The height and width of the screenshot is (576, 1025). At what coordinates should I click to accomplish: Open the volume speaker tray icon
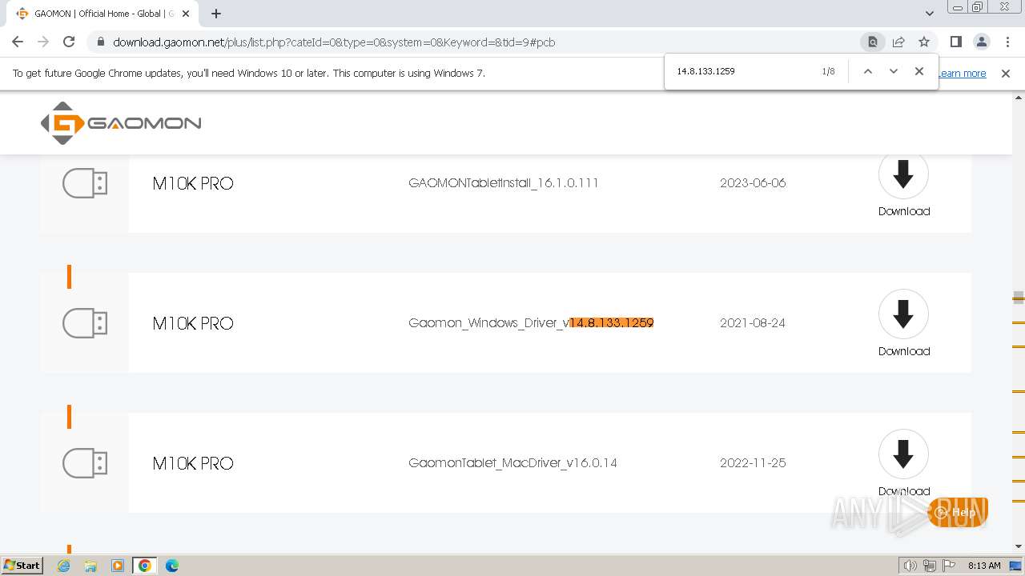pyautogui.click(x=910, y=566)
